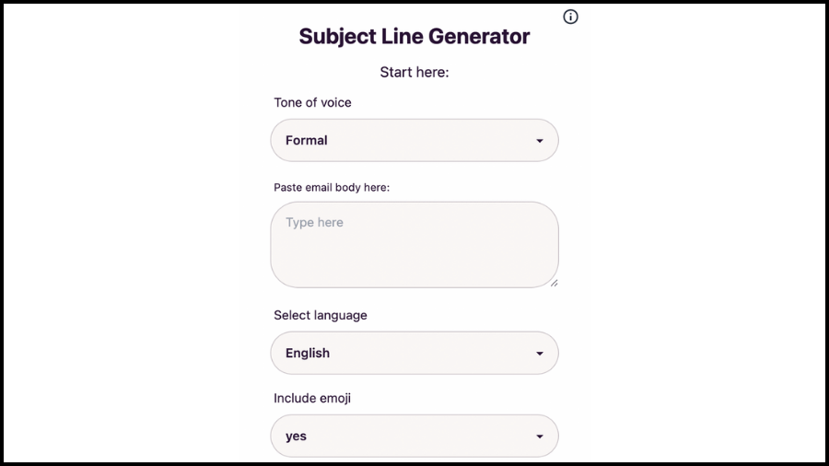Open the Include emoji dropdown

[414, 437]
